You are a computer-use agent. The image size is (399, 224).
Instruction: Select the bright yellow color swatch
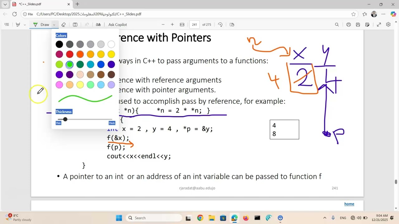click(x=111, y=54)
